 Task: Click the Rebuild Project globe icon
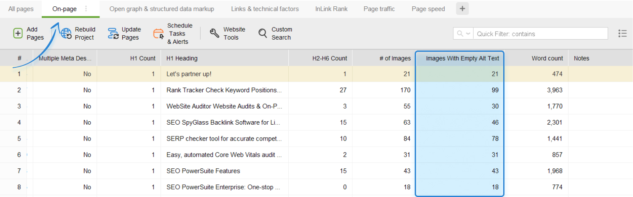coord(66,34)
